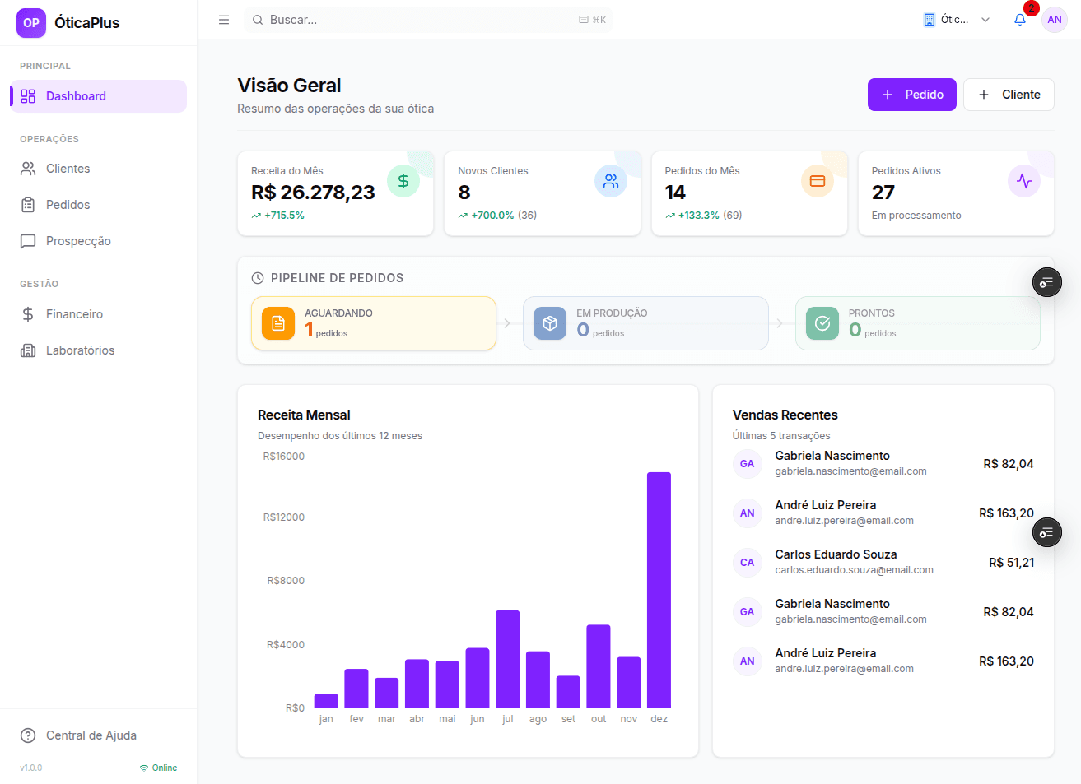Open Laboratórios in the sidebar
The width and height of the screenshot is (1081, 784).
[80, 350]
